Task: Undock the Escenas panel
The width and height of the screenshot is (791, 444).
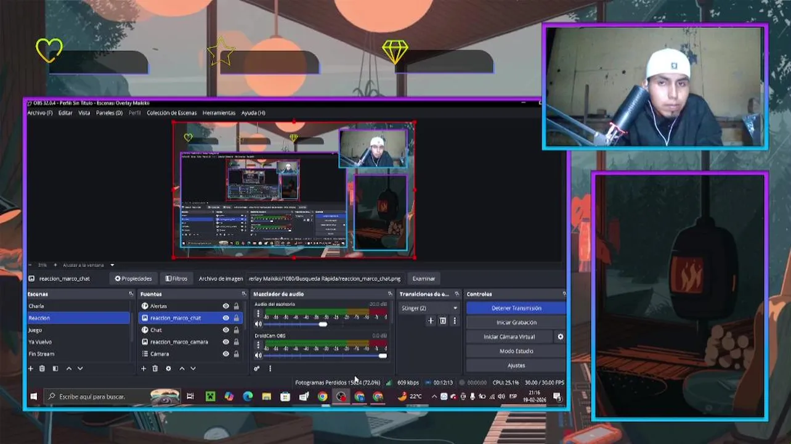Action: tap(131, 294)
